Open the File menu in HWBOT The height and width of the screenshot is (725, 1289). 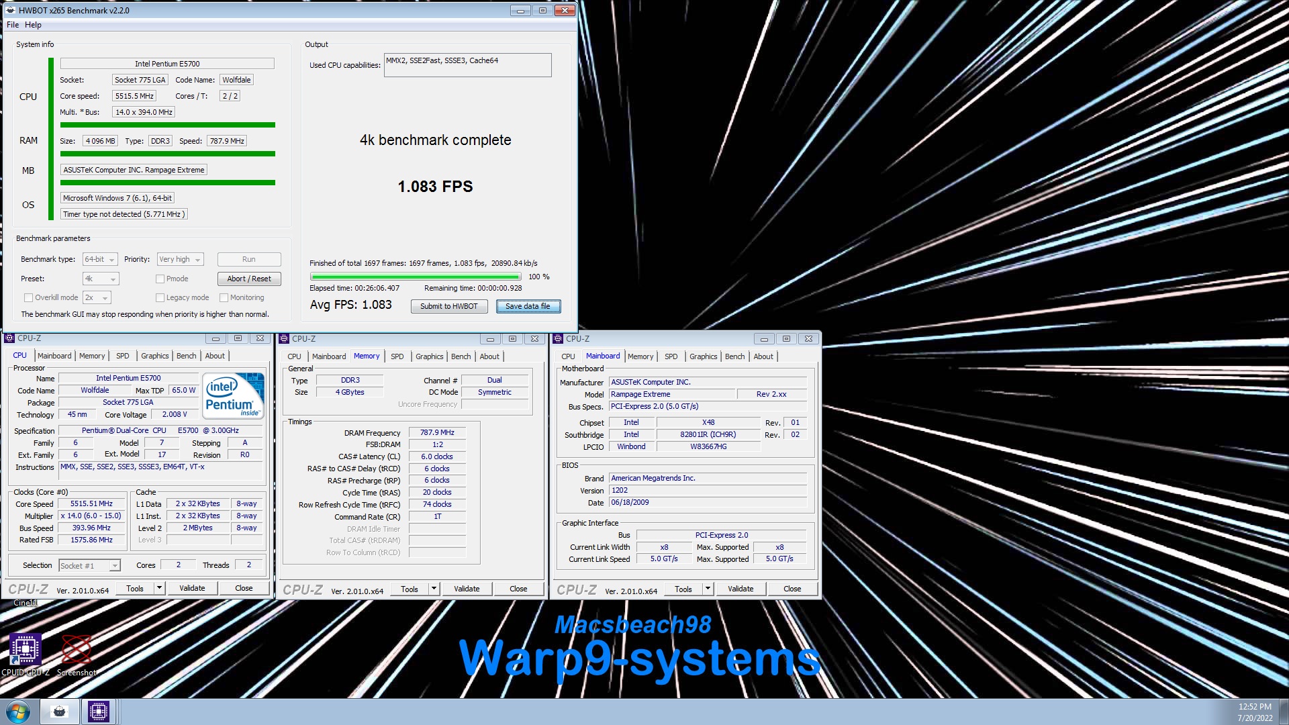pyautogui.click(x=13, y=25)
